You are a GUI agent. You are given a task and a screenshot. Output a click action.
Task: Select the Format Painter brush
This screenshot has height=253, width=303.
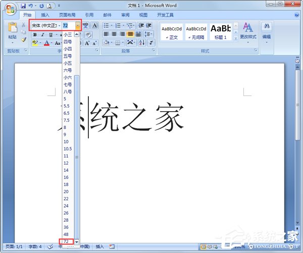click(x=23, y=40)
